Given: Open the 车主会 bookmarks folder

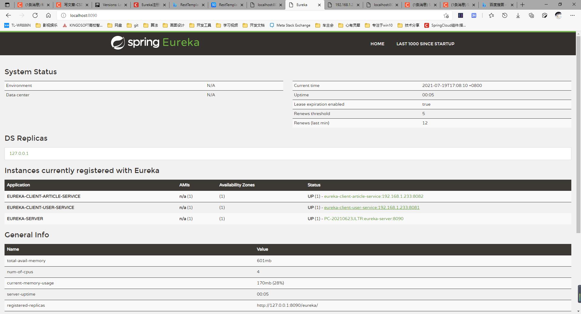Looking at the screenshot, I should [324, 25].
